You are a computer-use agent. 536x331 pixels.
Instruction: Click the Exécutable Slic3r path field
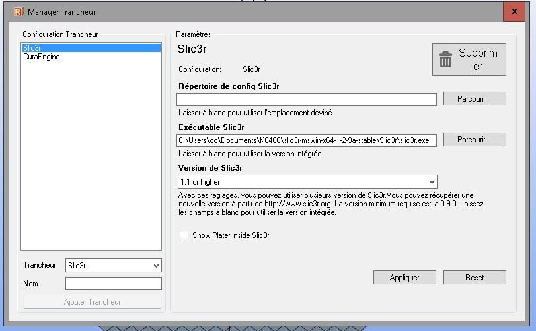pyautogui.click(x=306, y=140)
